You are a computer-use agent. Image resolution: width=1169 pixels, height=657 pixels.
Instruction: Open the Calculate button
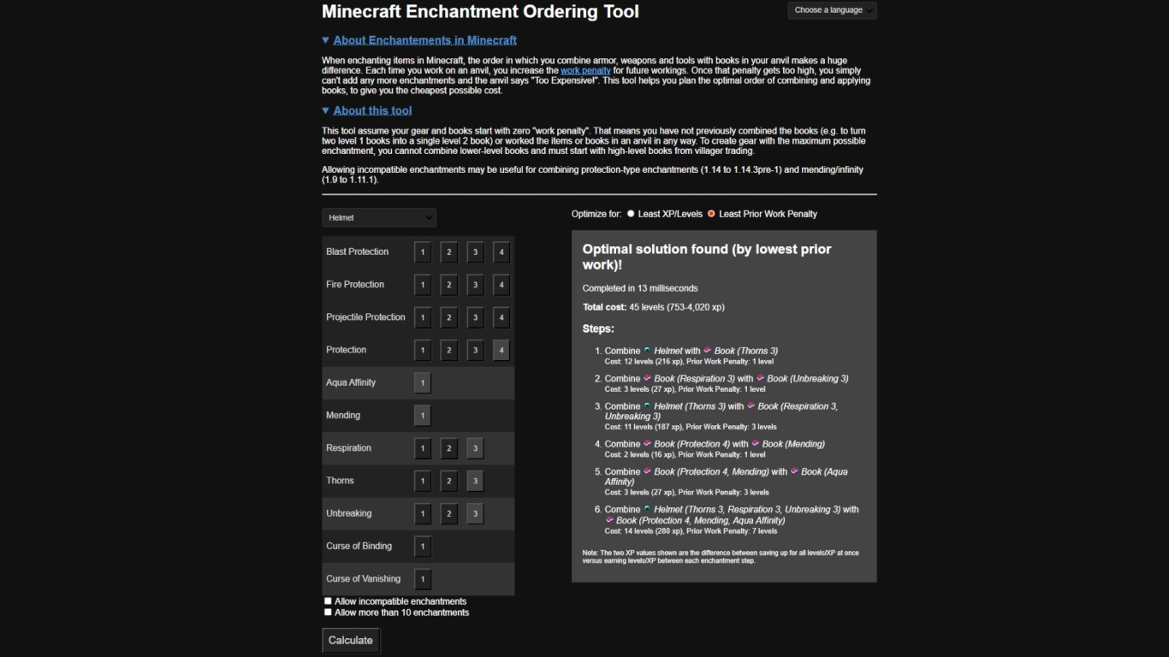[x=350, y=640]
